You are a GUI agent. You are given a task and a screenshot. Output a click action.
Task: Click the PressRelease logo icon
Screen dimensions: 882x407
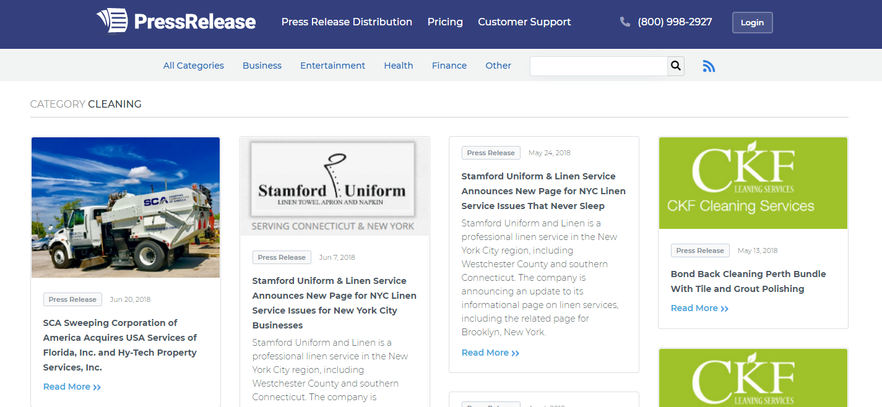coord(112,21)
